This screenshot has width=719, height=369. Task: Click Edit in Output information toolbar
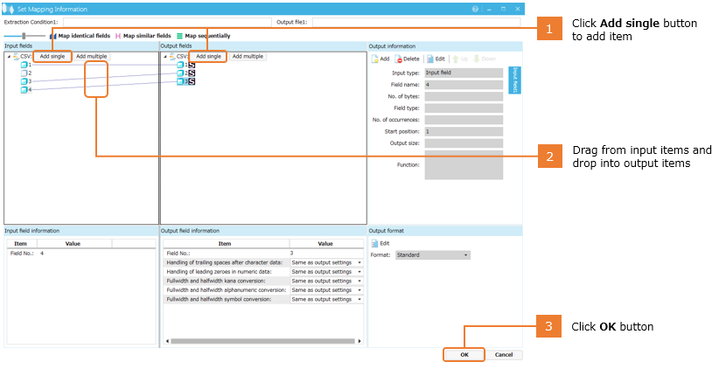click(x=436, y=59)
